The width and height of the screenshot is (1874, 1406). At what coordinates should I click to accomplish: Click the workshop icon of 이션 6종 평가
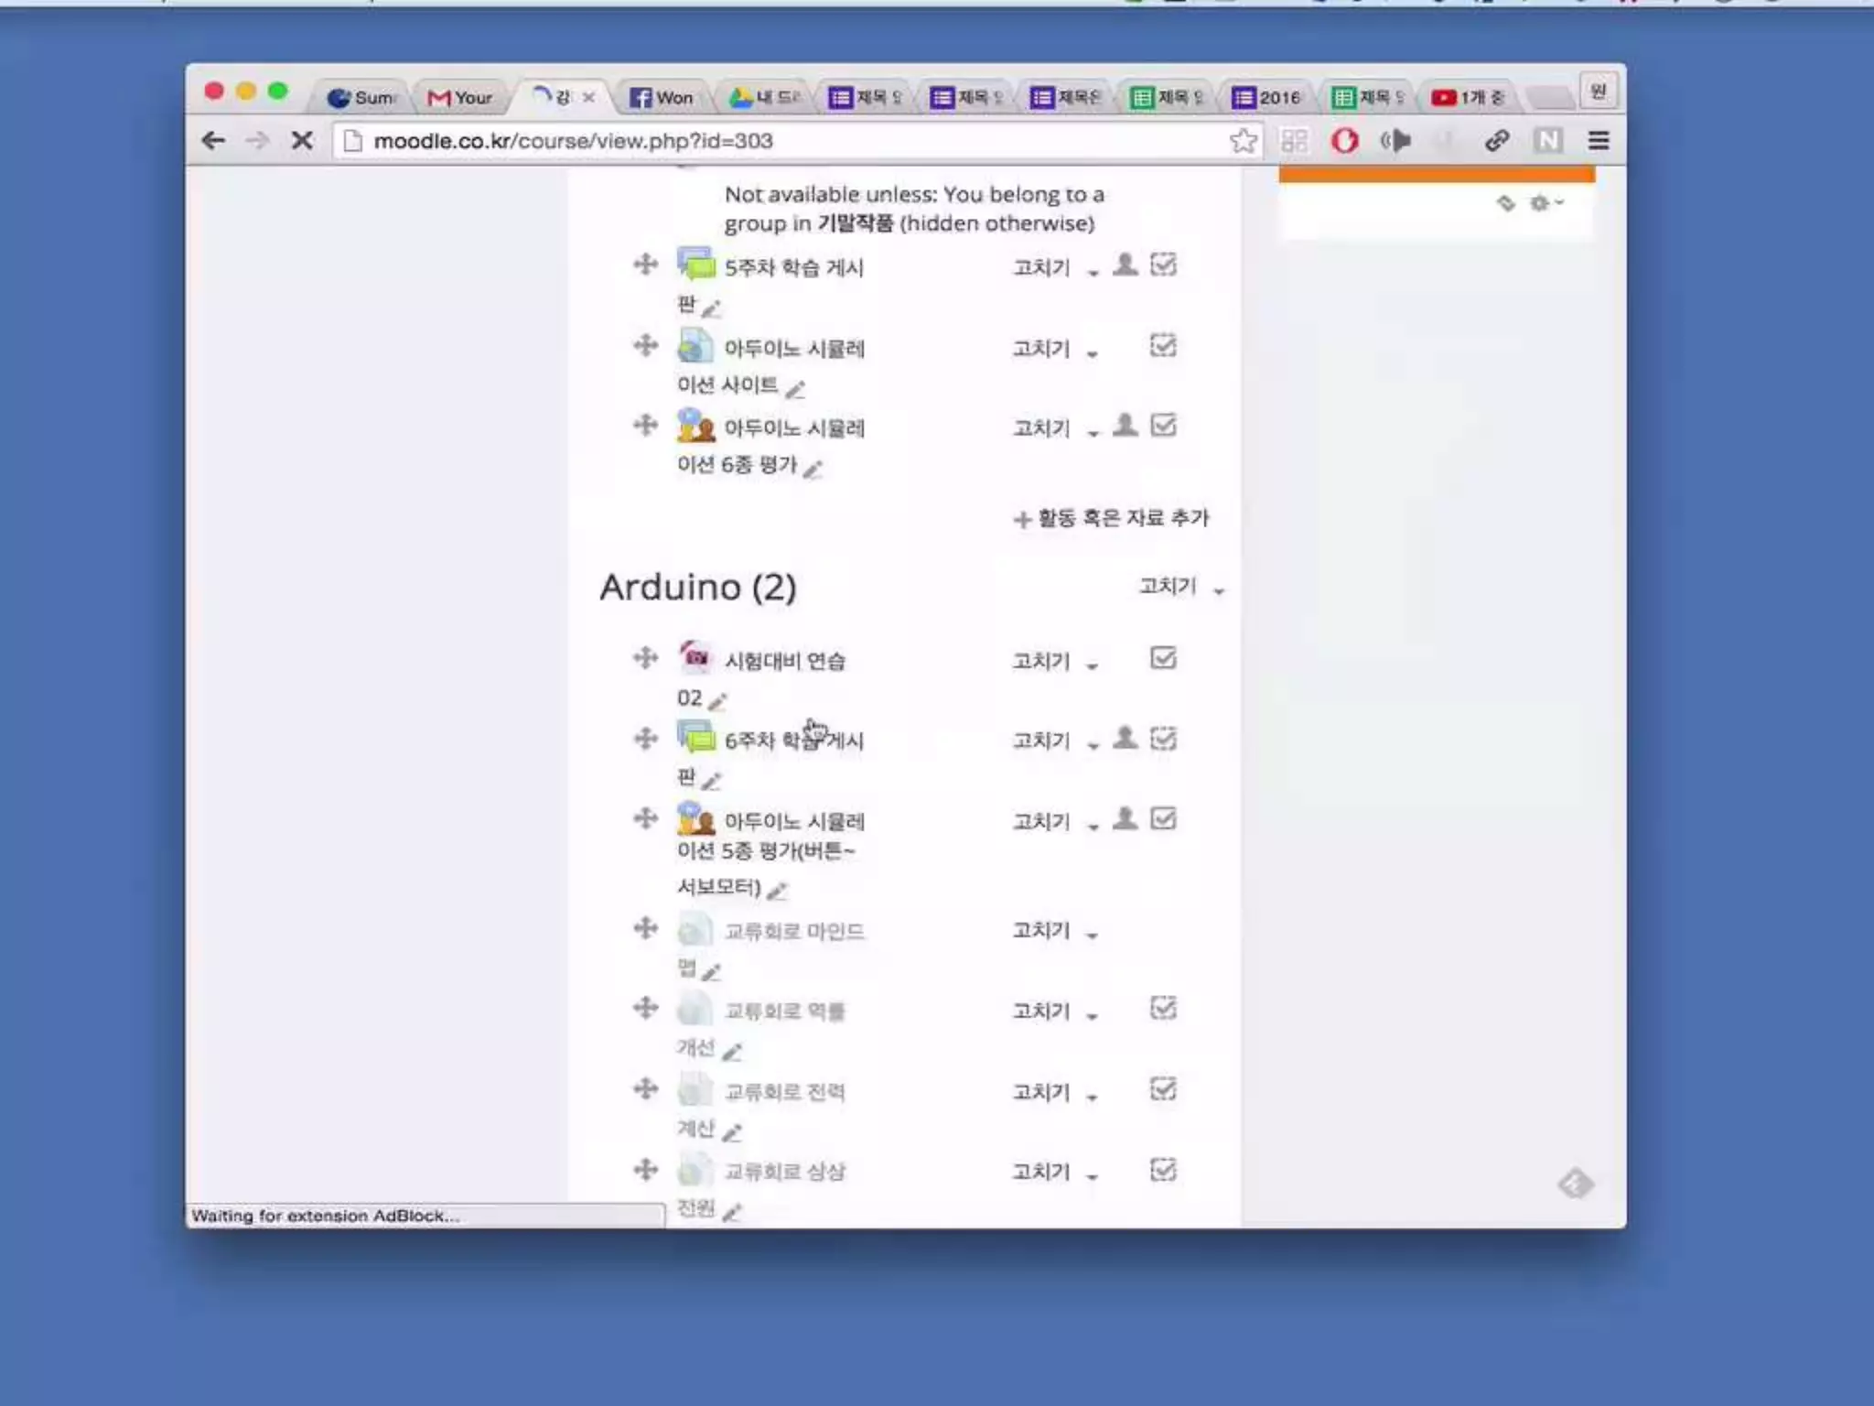(695, 427)
